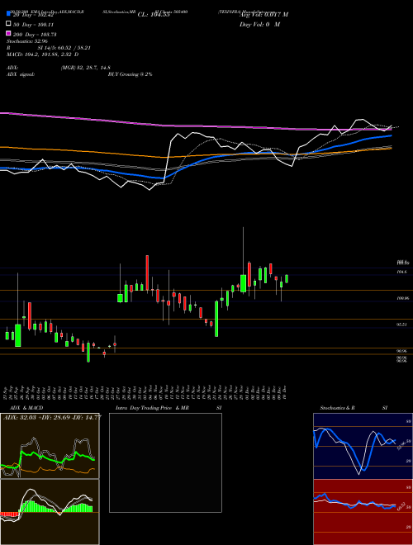
Task: Click the 'Stochastics & R' panel title
Action: coord(338,408)
